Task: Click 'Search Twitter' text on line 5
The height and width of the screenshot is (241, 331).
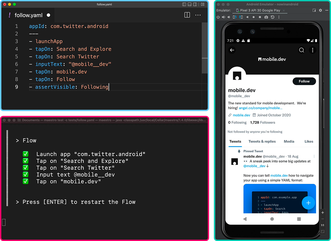Action: tap(78, 56)
